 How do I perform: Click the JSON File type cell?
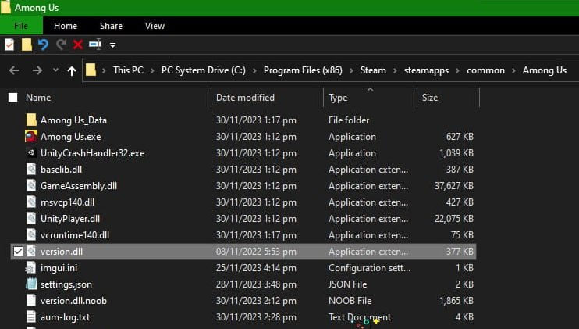347,284
